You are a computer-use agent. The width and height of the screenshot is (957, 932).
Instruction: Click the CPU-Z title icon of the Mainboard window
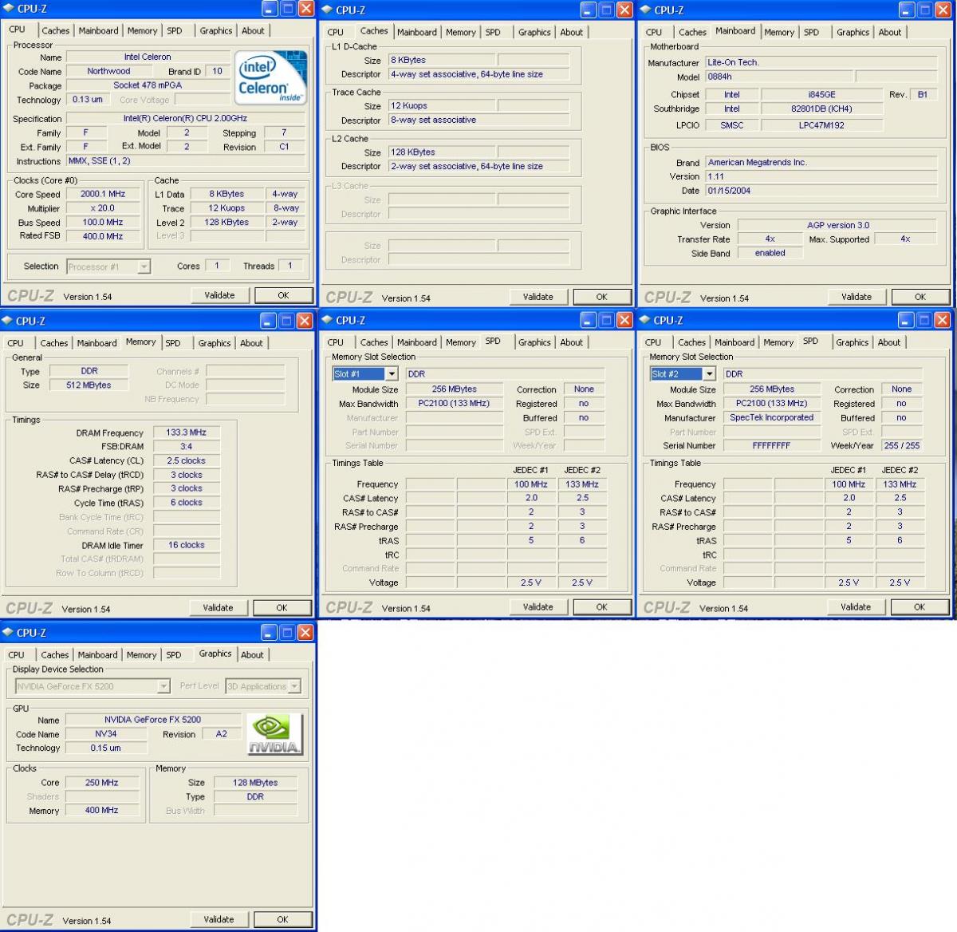(x=645, y=10)
